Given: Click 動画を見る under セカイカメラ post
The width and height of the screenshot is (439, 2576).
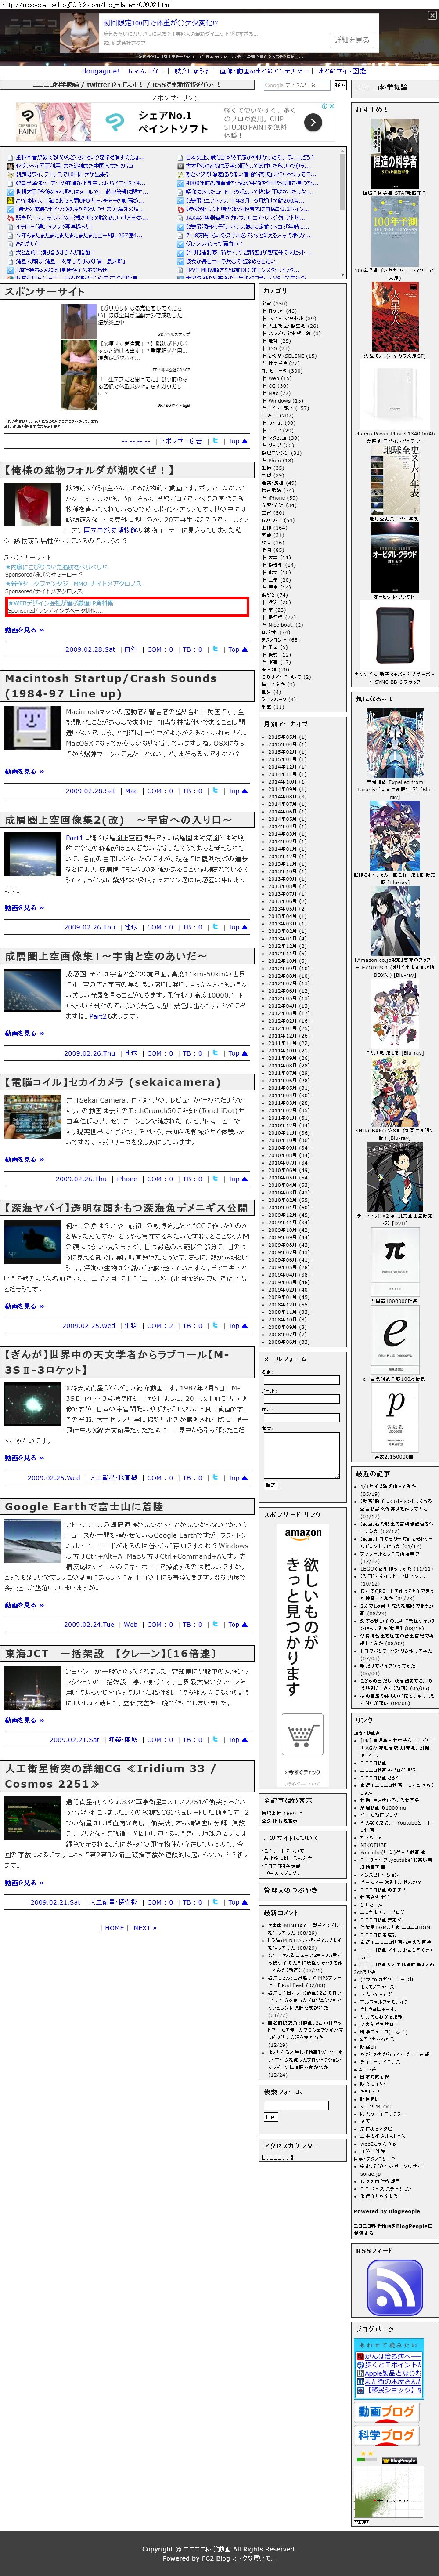Looking at the screenshot, I should coord(24,1160).
